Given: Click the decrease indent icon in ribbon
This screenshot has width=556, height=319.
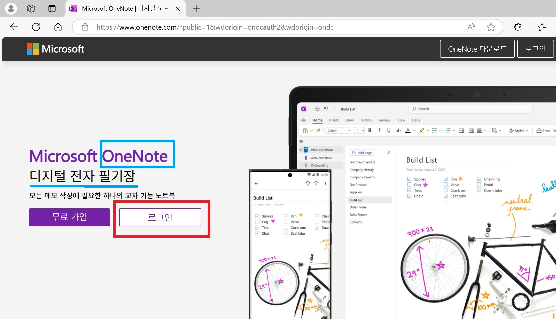Looking at the screenshot, I should (x=462, y=131).
